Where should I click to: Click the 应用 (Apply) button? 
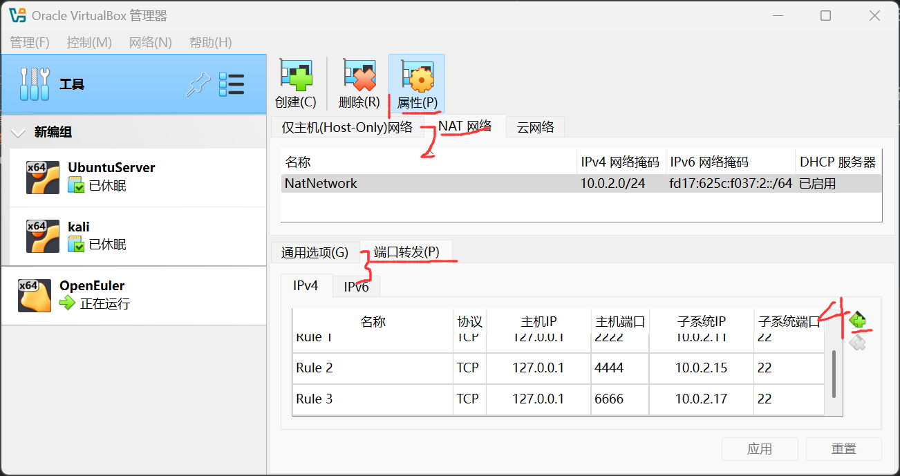pyautogui.click(x=760, y=449)
